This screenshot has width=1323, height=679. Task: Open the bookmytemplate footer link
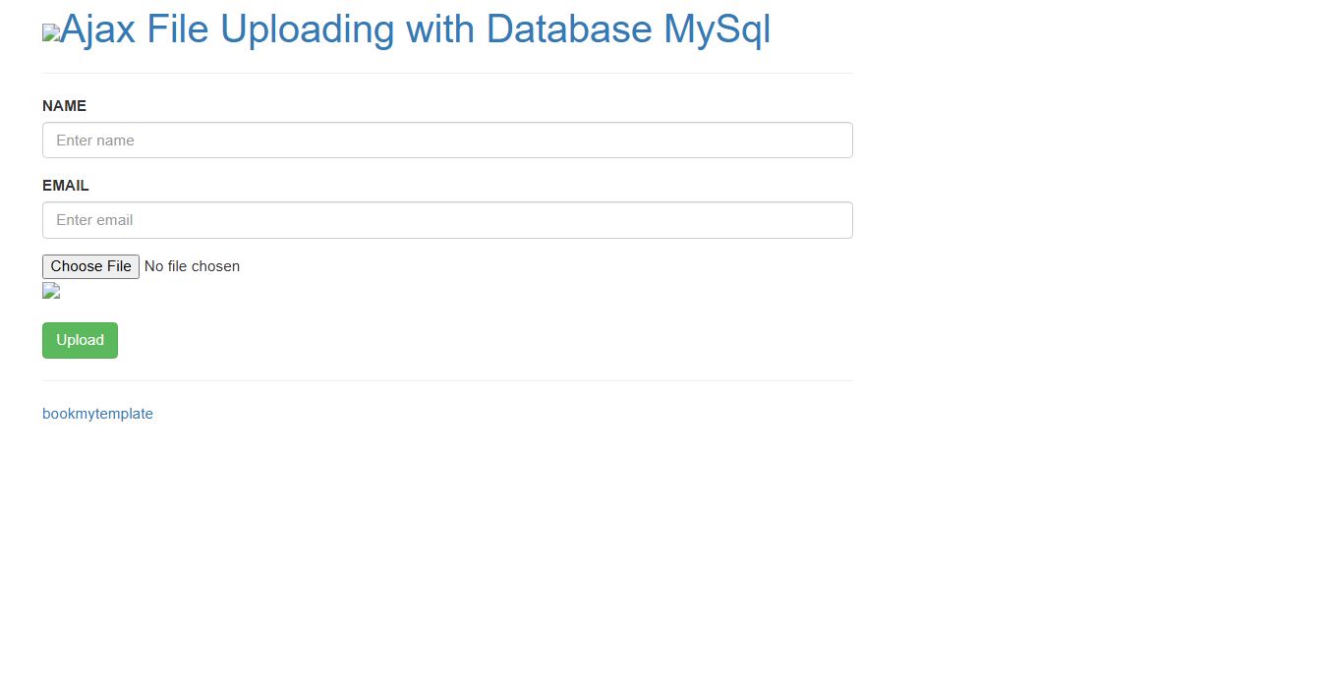pyautogui.click(x=97, y=414)
